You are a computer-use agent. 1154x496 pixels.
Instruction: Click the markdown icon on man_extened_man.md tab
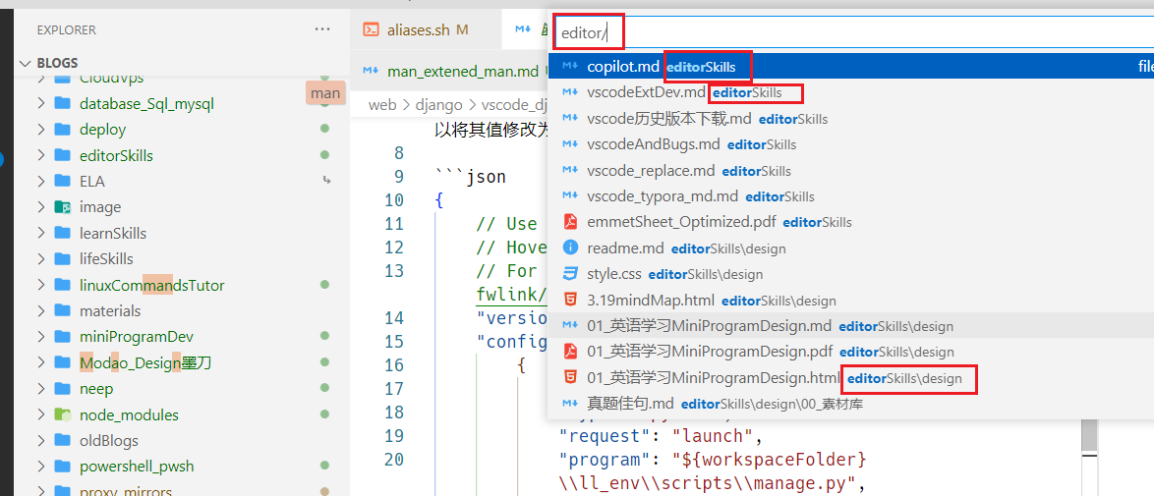tap(371, 71)
